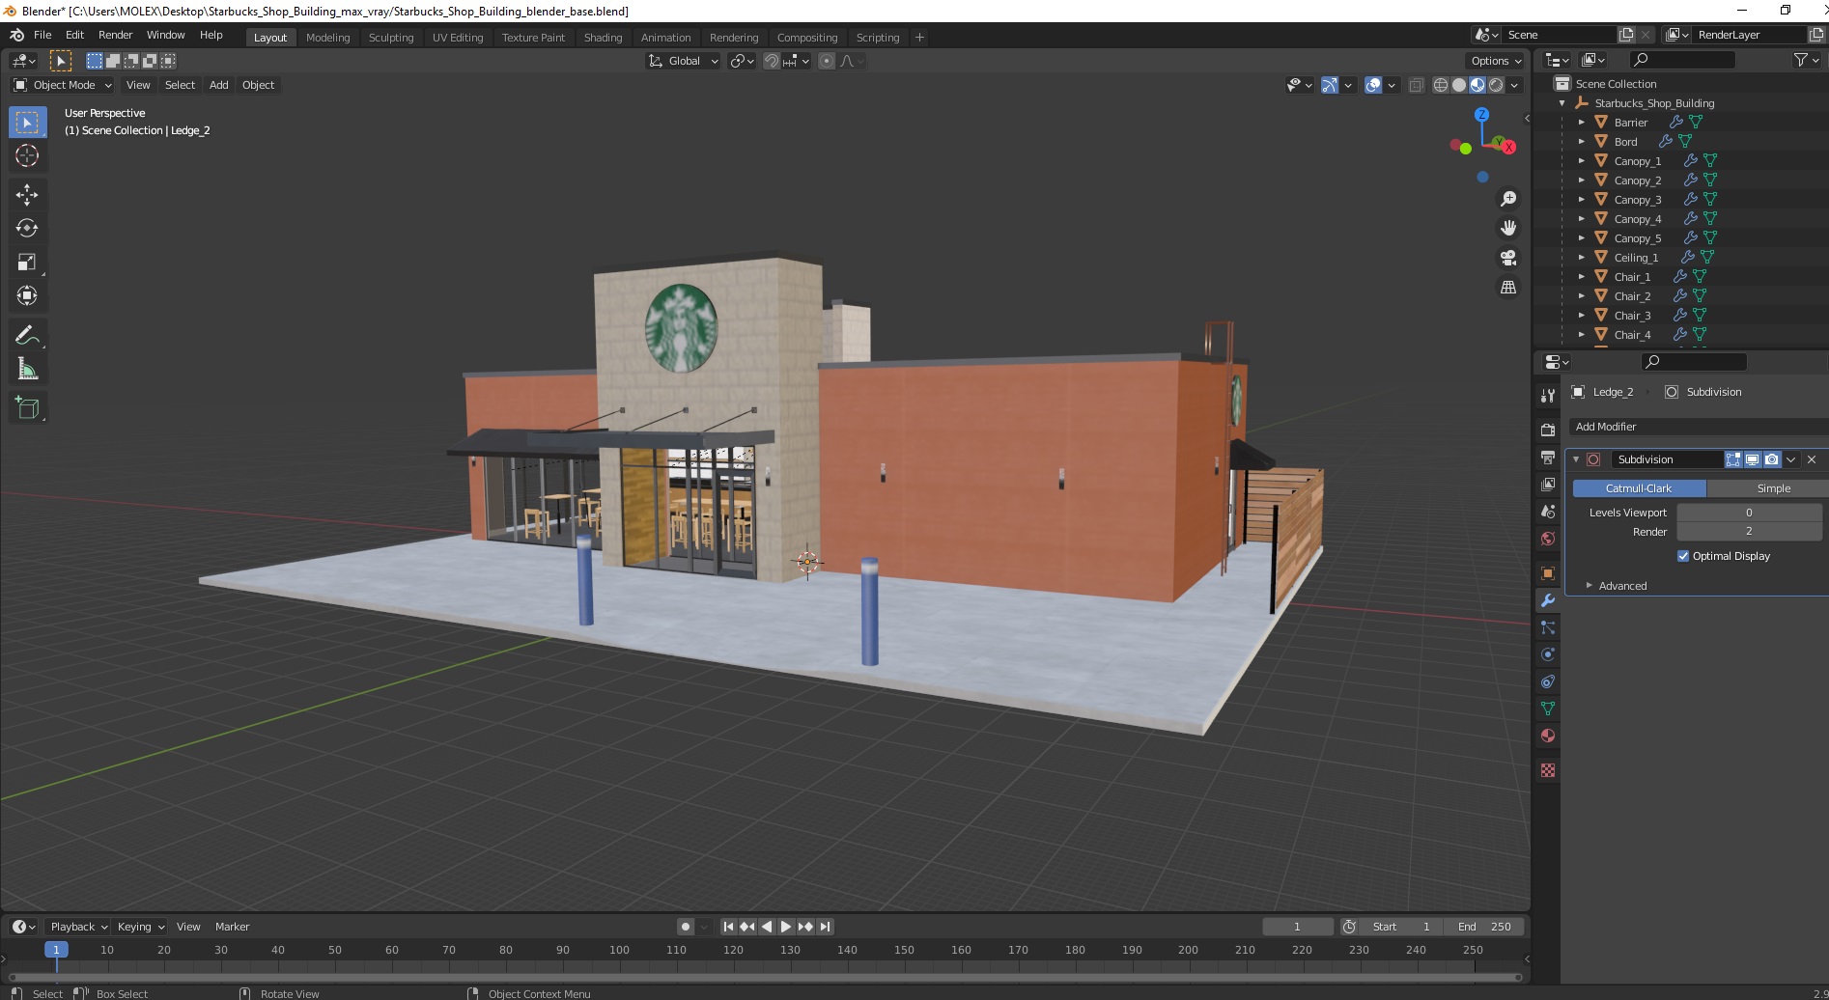Open the Scene properties tab
The image size is (1829, 1000).
click(x=1548, y=512)
